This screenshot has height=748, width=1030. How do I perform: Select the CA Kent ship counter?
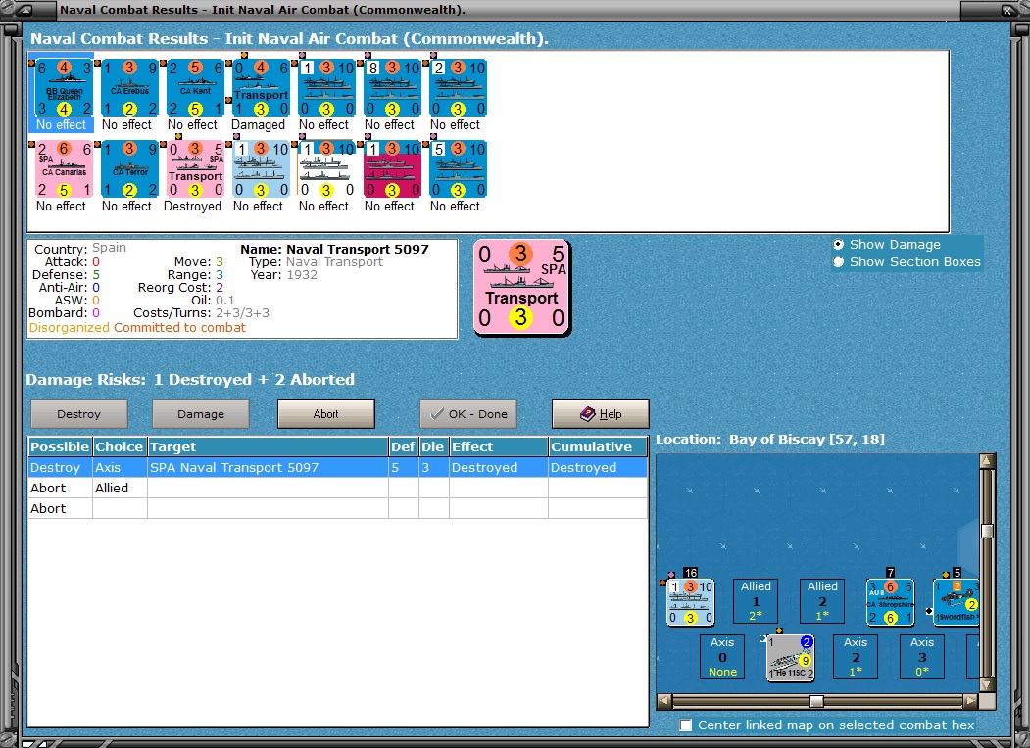tap(195, 88)
